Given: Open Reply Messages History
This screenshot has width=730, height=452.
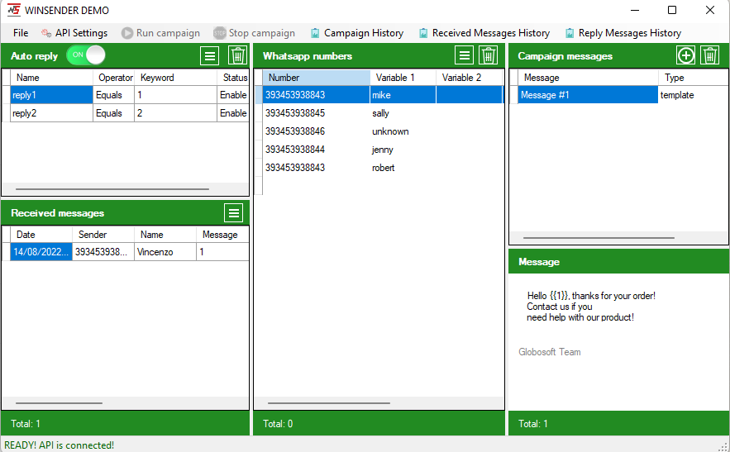Looking at the screenshot, I should 623,33.
